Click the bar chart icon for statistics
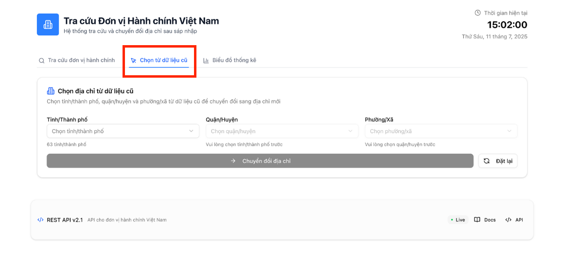Screen dimensions: 564x267 pos(206,61)
